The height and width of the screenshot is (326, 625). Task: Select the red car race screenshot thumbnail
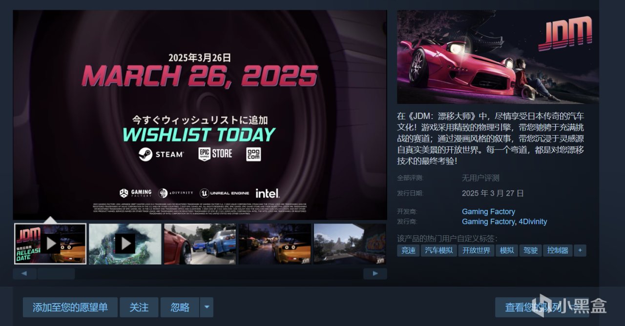[x=200, y=244]
